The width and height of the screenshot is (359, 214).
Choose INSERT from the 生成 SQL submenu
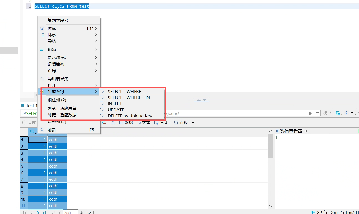115,104
